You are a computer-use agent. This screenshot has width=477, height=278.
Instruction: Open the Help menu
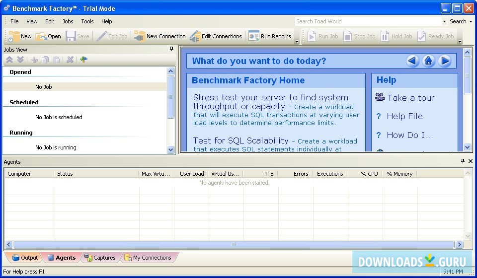[107, 21]
